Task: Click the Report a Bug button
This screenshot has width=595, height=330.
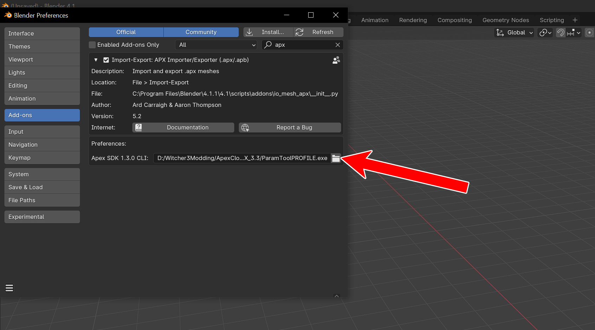Action: [290, 127]
